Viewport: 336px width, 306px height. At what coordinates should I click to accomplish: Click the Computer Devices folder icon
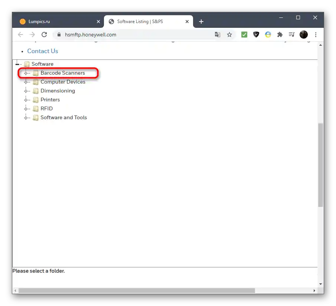click(36, 82)
